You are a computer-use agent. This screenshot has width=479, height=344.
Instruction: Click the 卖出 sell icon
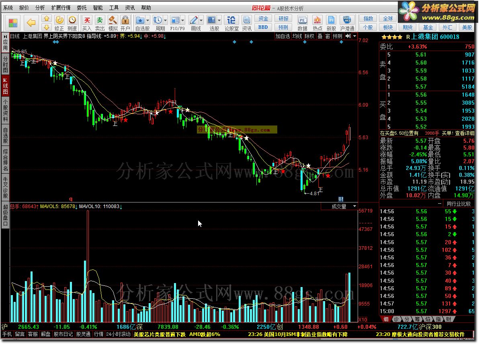(100, 23)
